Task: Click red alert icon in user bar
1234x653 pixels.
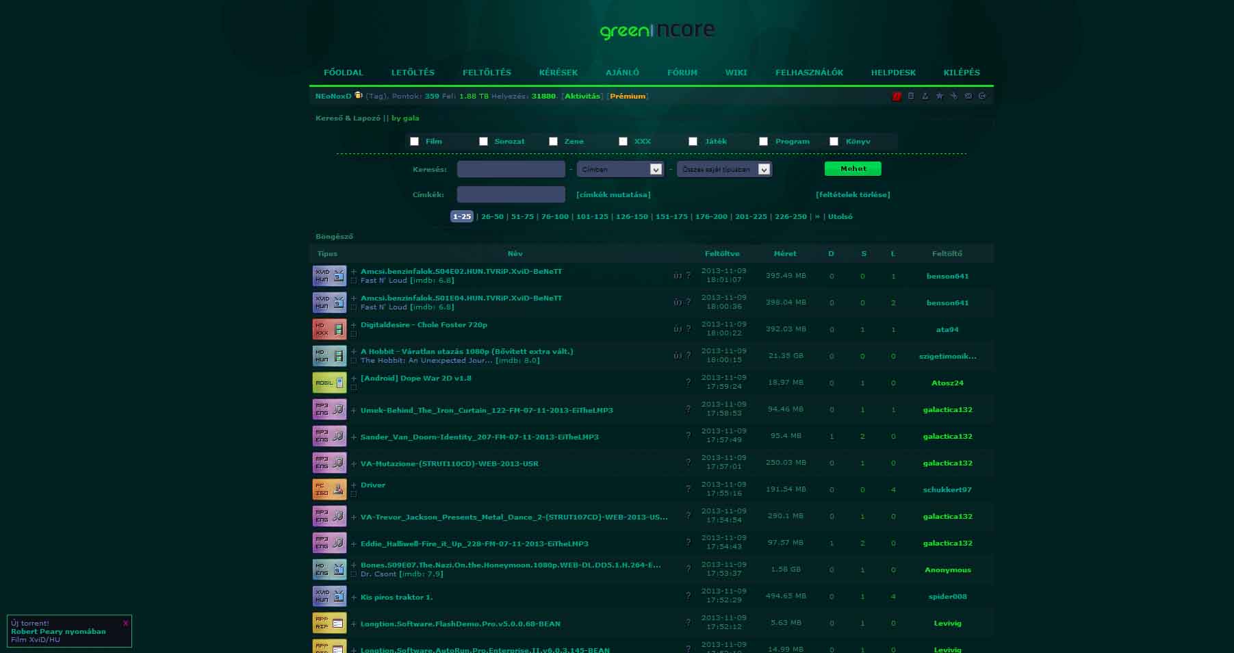Action: coord(897,97)
